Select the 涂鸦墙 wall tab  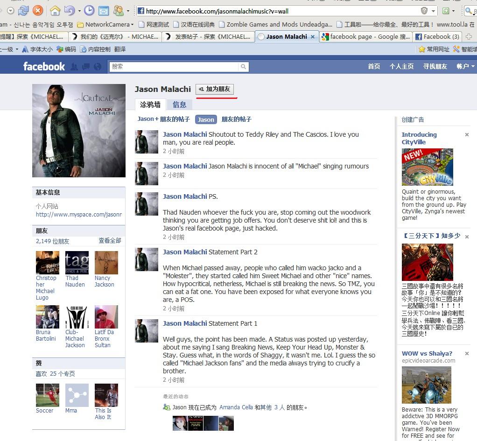tap(150, 105)
